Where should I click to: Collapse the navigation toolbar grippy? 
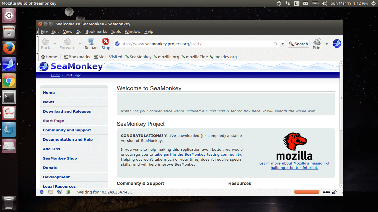coord(38,44)
